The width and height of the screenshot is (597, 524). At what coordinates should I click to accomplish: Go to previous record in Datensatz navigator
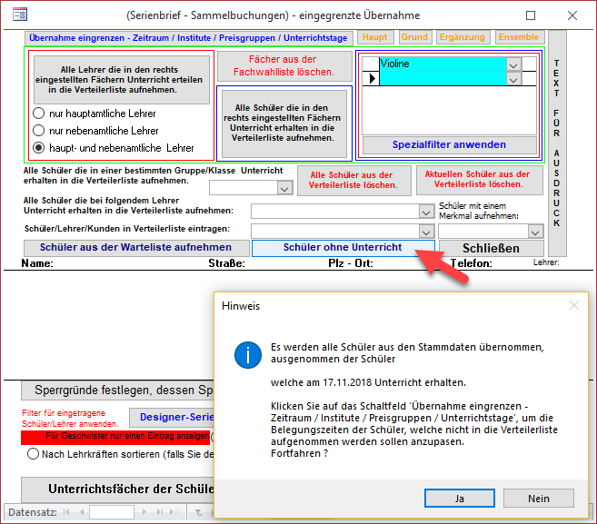tap(81, 512)
